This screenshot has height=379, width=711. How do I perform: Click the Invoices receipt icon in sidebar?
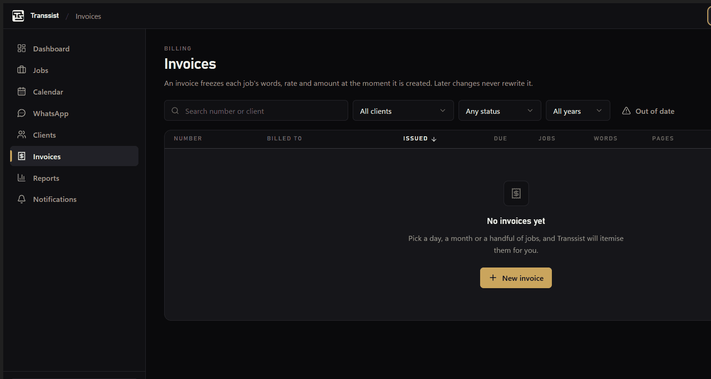(22, 156)
